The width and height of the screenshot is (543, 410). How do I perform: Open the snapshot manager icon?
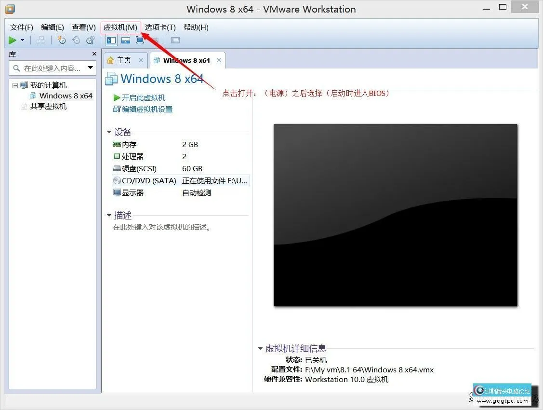(x=90, y=41)
